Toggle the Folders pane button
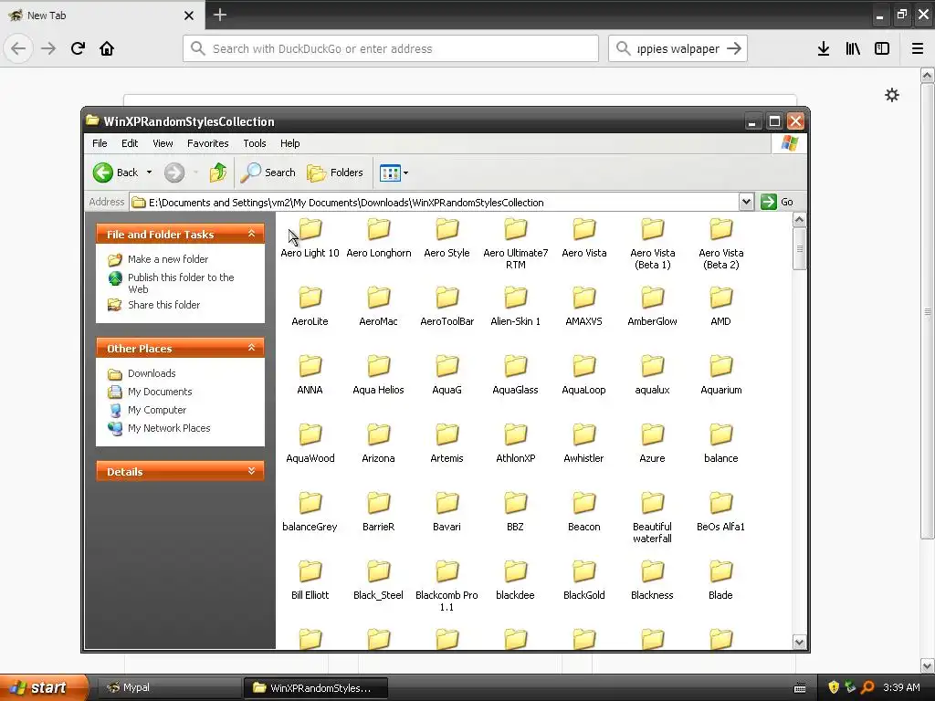The height and width of the screenshot is (701, 935). pos(335,173)
